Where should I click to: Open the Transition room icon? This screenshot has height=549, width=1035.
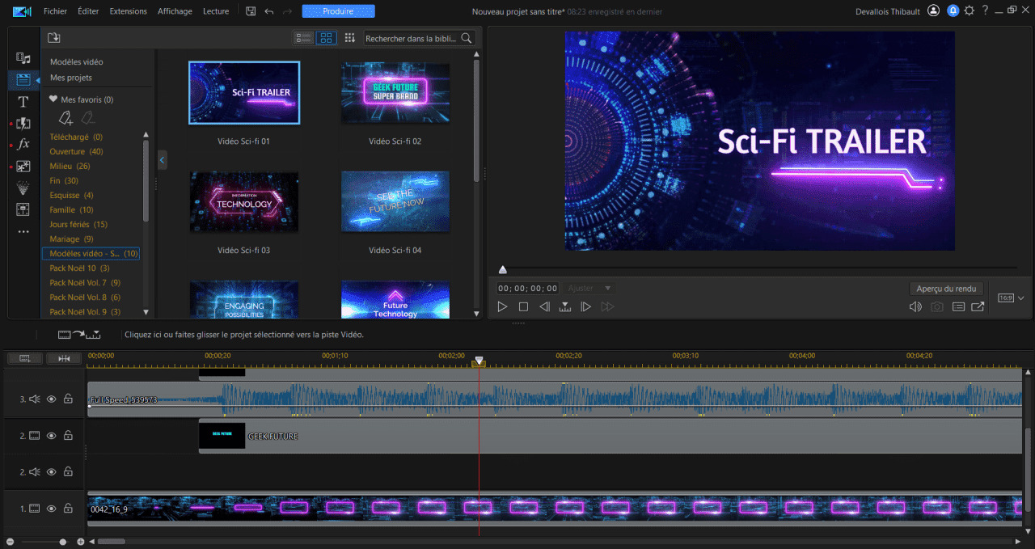point(23,123)
